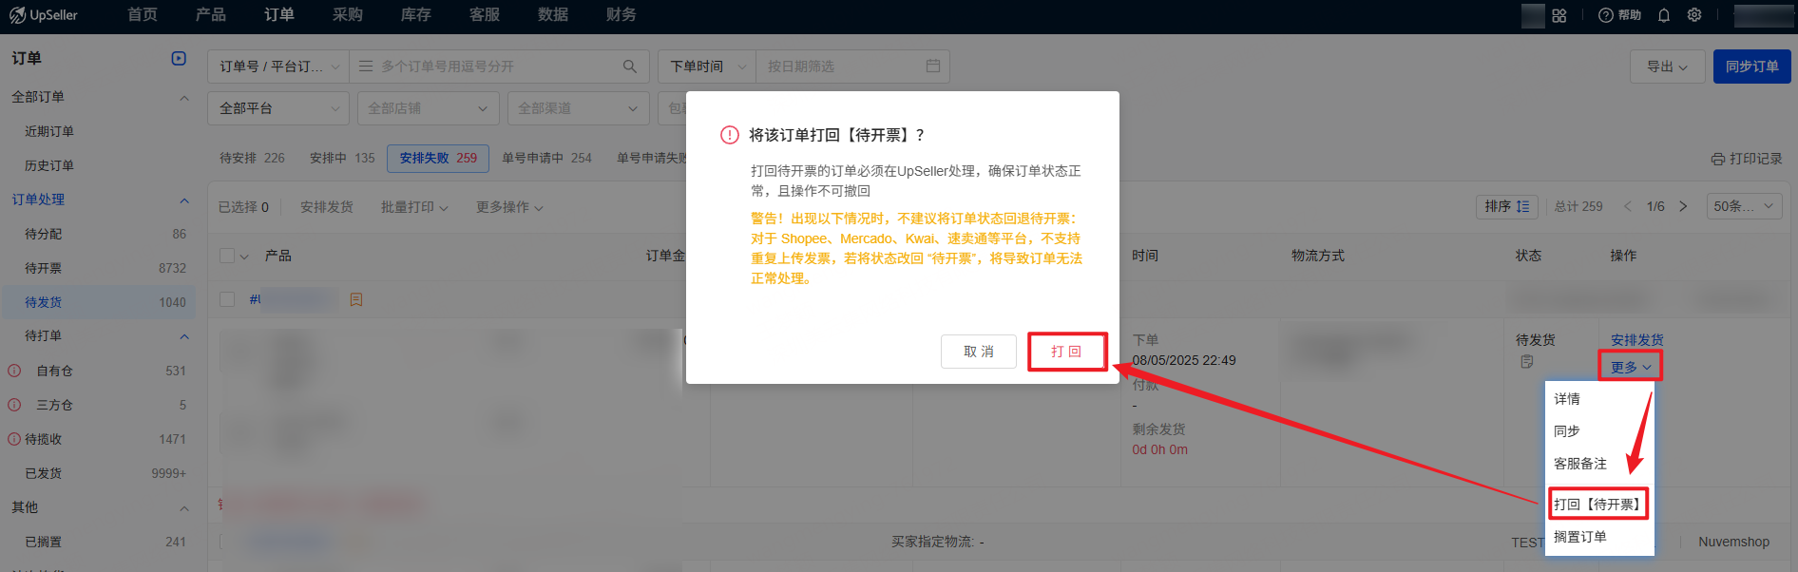Click the notification bell icon
The width and height of the screenshot is (1798, 572).
point(1664,15)
